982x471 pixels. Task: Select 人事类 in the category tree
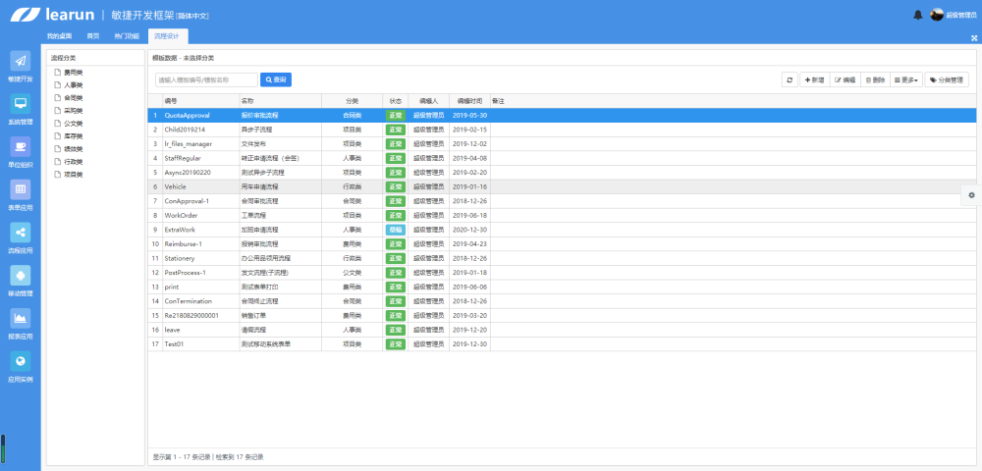coord(74,85)
